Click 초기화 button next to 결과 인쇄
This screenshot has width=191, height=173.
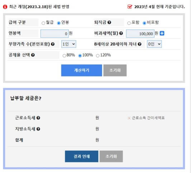point(111,156)
